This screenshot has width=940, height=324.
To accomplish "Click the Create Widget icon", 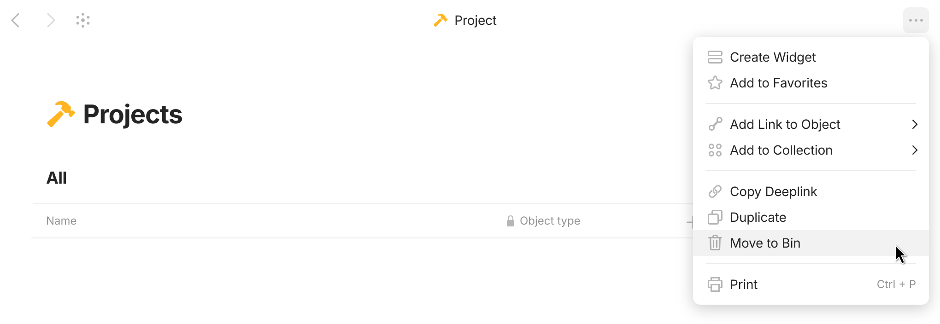I will pos(715,57).
